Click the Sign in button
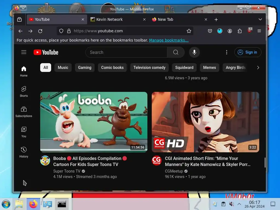280x210 pixels. click(x=248, y=52)
